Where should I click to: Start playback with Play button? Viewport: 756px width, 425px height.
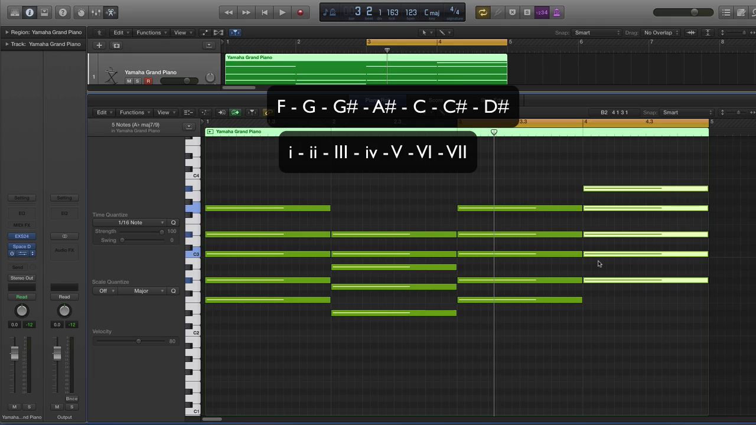[282, 12]
